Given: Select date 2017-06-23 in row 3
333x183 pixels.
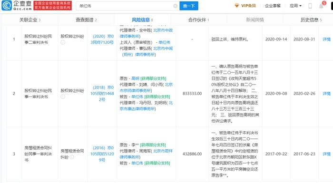Looking at the screenshot, I should coord(304,154).
